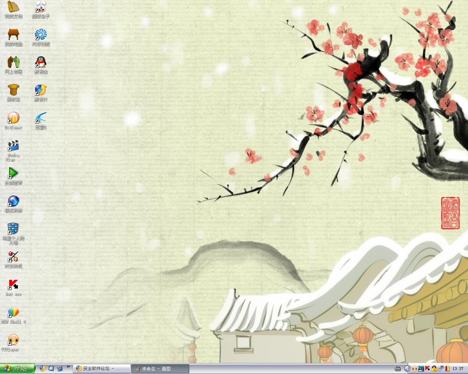Launch 瑞星个人防火墙 shortcut
The width and height of the screenshot is (468, 374).
(14, 234)
